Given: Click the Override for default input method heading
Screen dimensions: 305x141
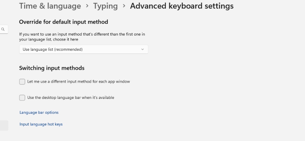Looking at the screenshot, I should (64, 22).
